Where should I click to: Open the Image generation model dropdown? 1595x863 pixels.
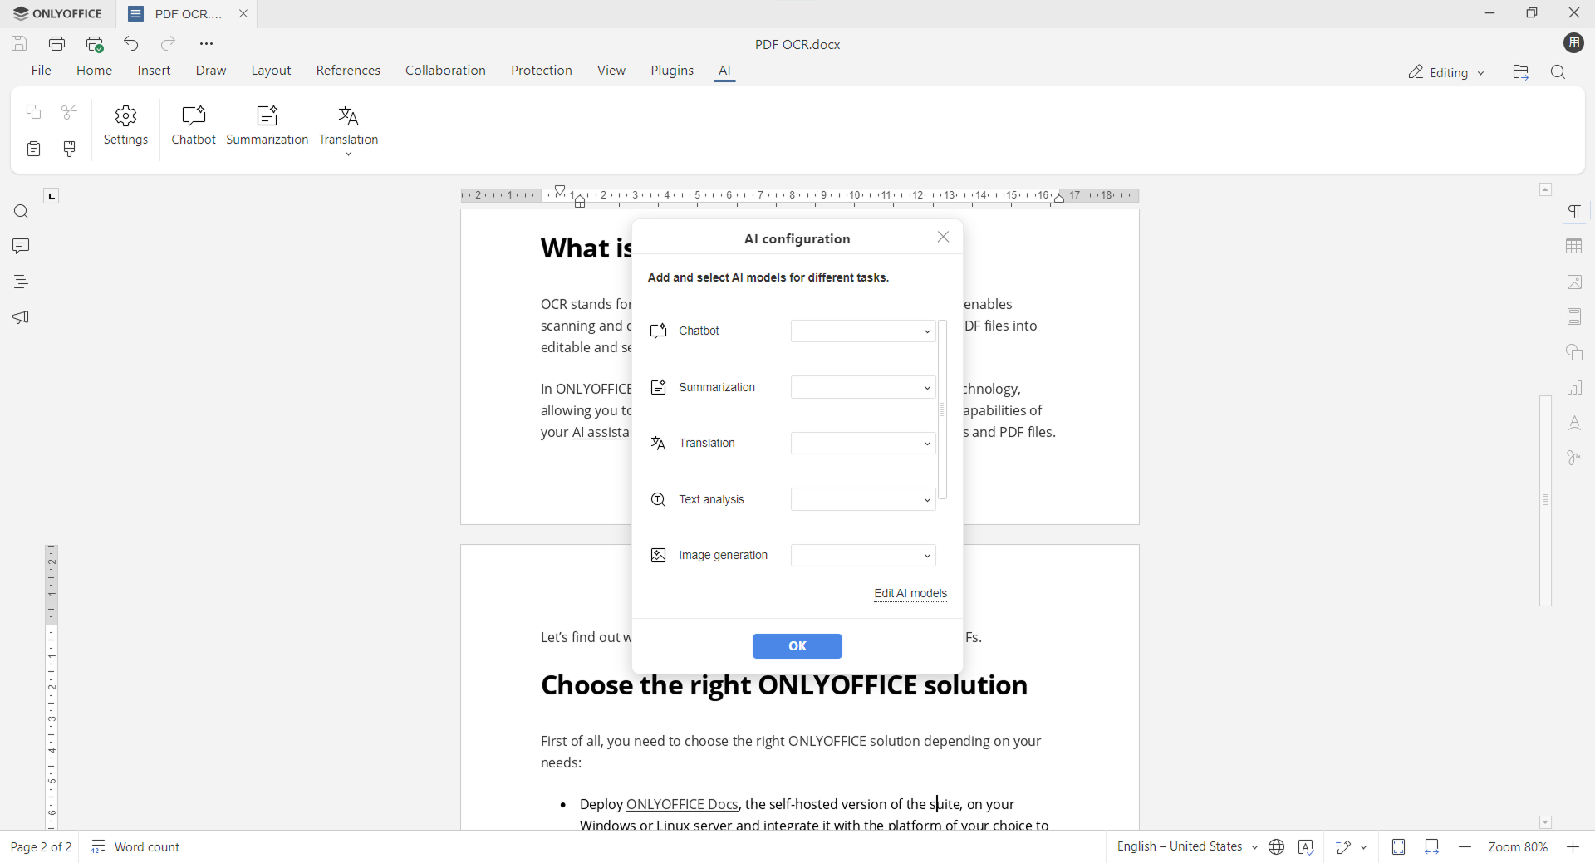863,556
